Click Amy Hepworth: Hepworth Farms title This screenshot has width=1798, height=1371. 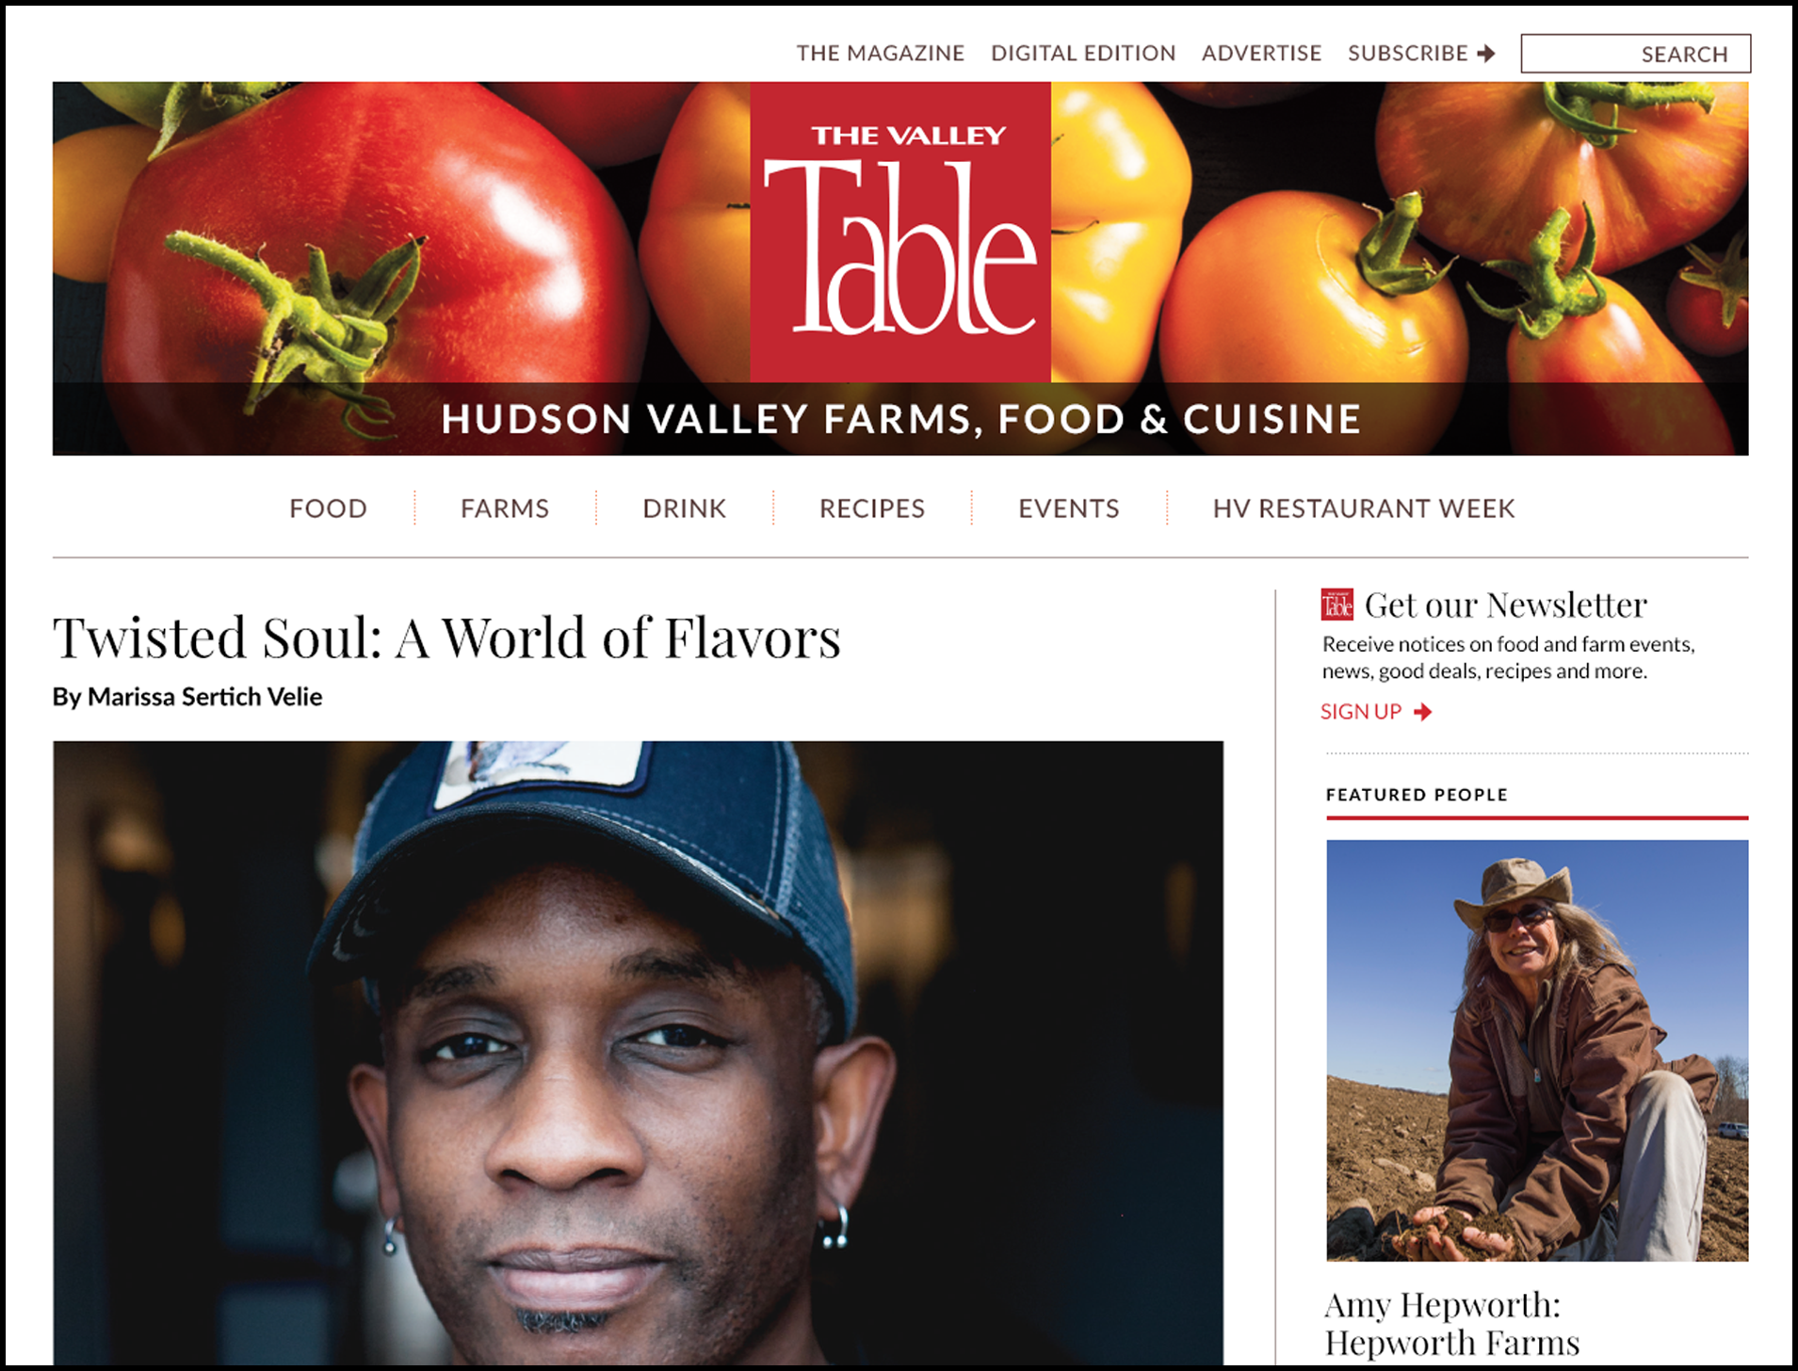1451,1324
